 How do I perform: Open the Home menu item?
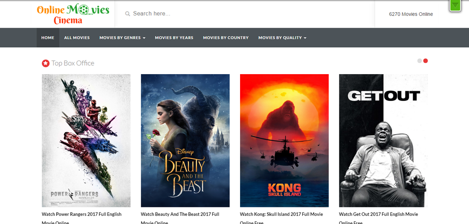[48, 37]
